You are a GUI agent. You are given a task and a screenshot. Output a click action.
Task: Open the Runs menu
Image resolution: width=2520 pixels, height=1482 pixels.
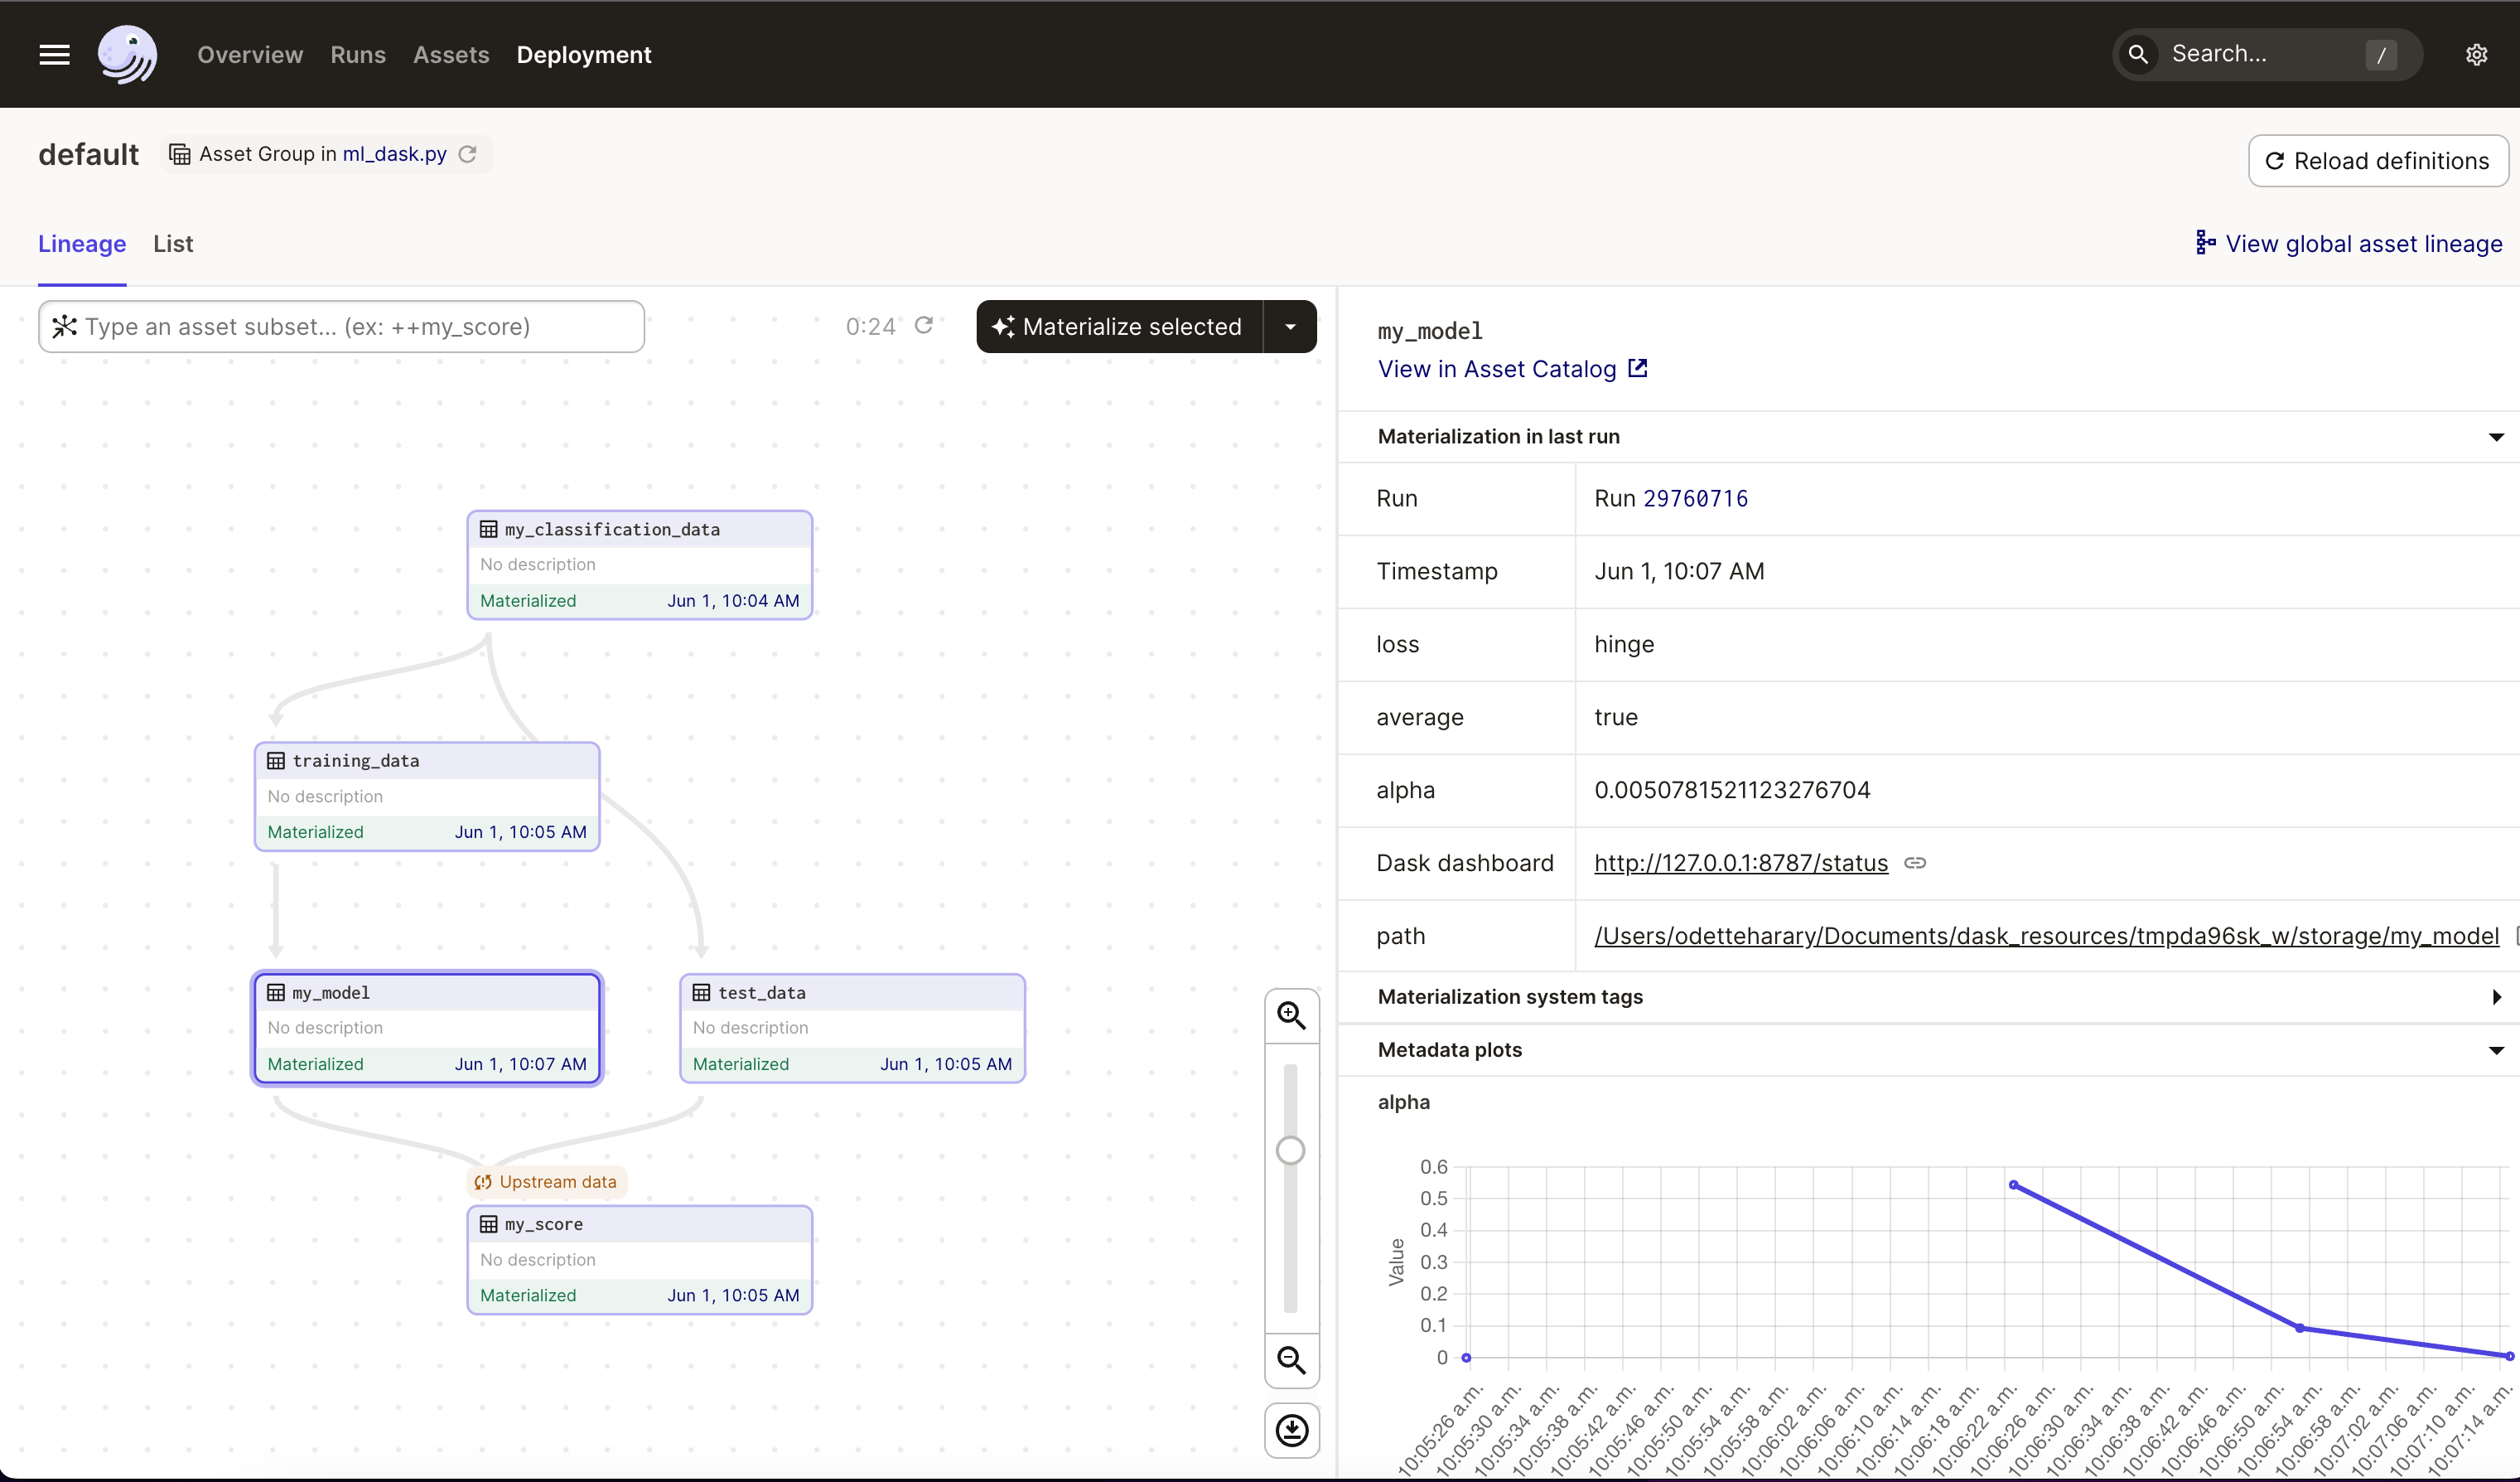tap(358, 55)
